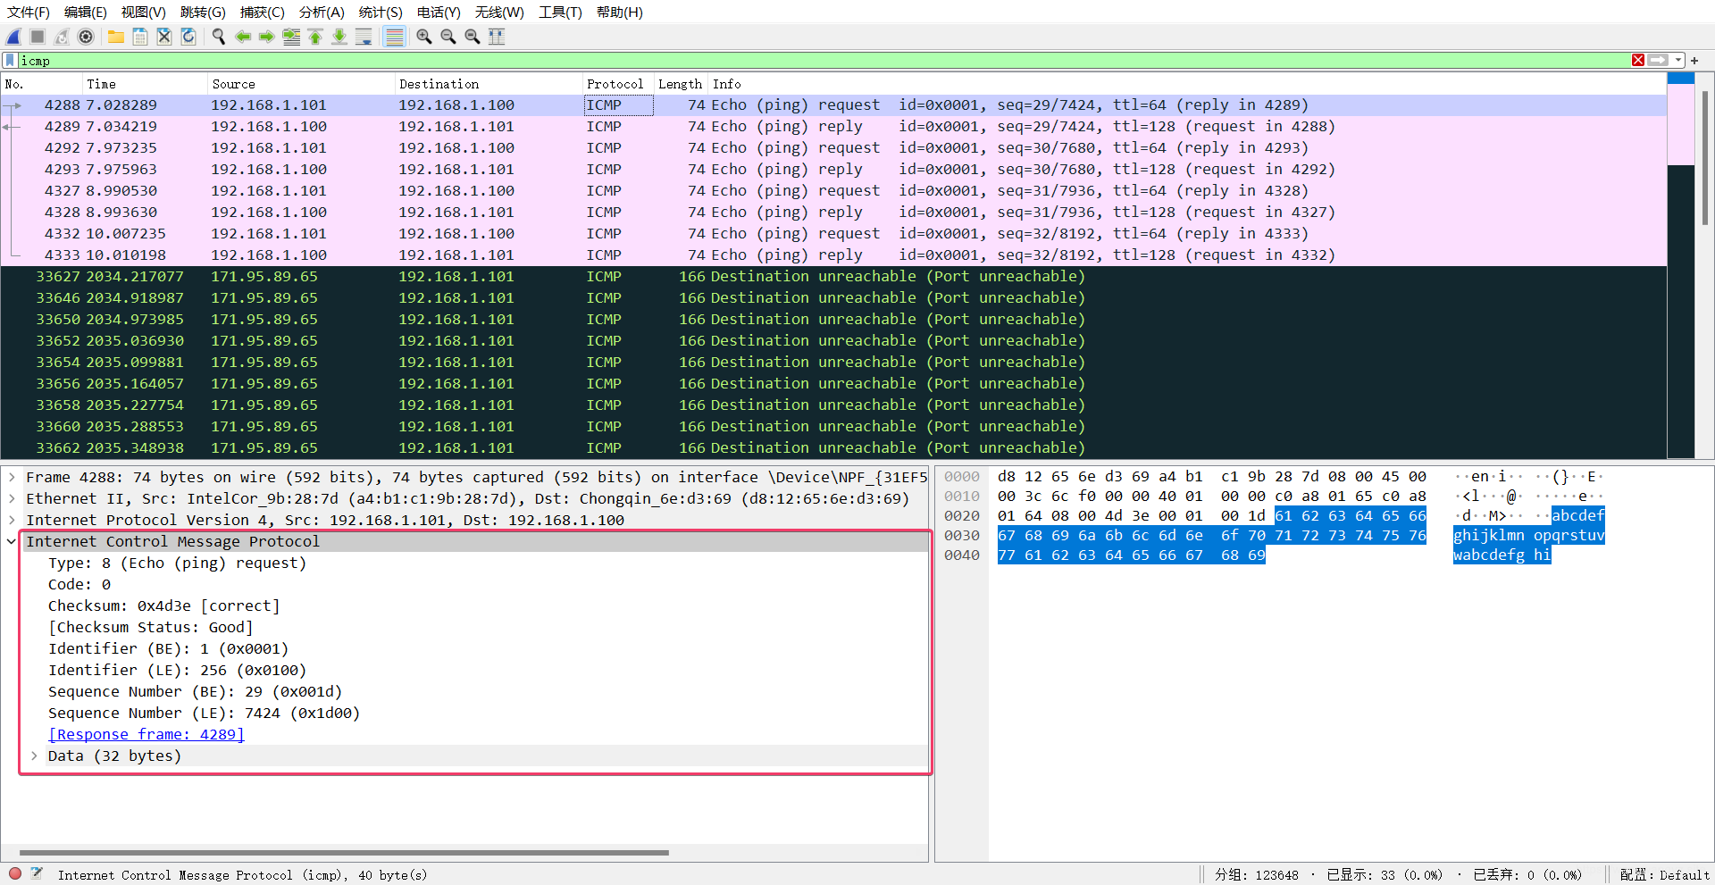Open the 无线(W) menu
1715x885 pixels.
coord(499,12)
